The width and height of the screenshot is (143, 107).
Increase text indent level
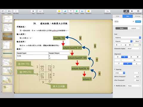[x=134, y=60]
